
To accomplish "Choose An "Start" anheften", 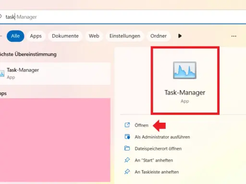I will (154, 160).
